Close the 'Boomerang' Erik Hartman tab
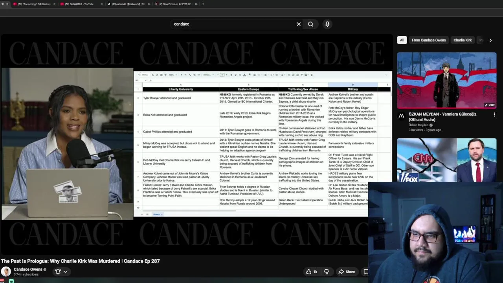 tap(54, 4)
